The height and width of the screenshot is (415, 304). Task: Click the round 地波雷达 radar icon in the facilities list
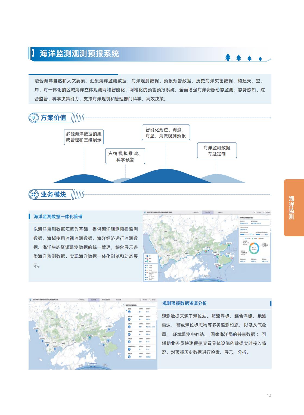click(x=129, y=334)
